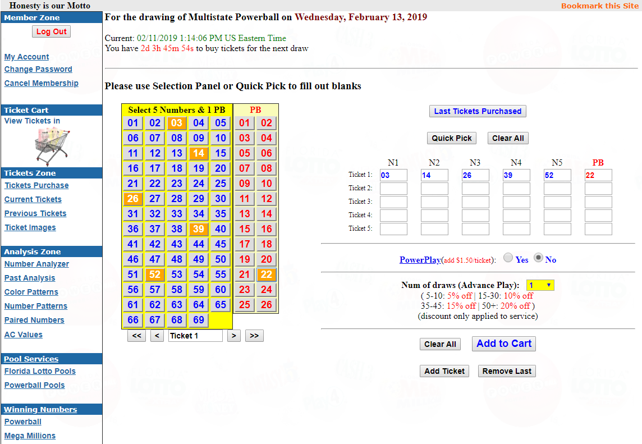The height and width of the screenshot is (444, 642).
Task: Deselect highlighted number 14 in grid
Action: tap(199, 153)
